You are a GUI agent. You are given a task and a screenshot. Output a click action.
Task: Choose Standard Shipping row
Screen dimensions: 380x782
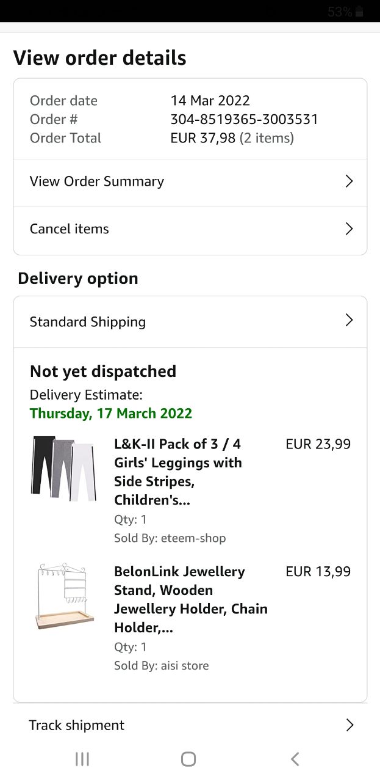pyautogui.click(x=88, y=322)
